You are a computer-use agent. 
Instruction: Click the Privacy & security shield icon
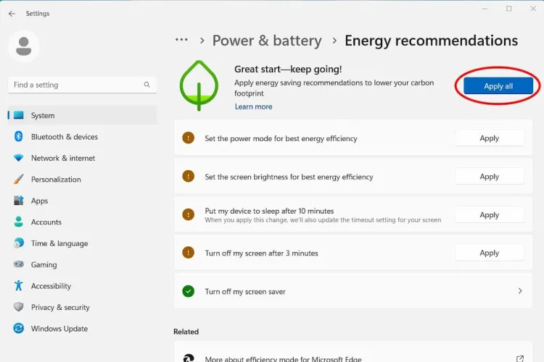point(18,308)
